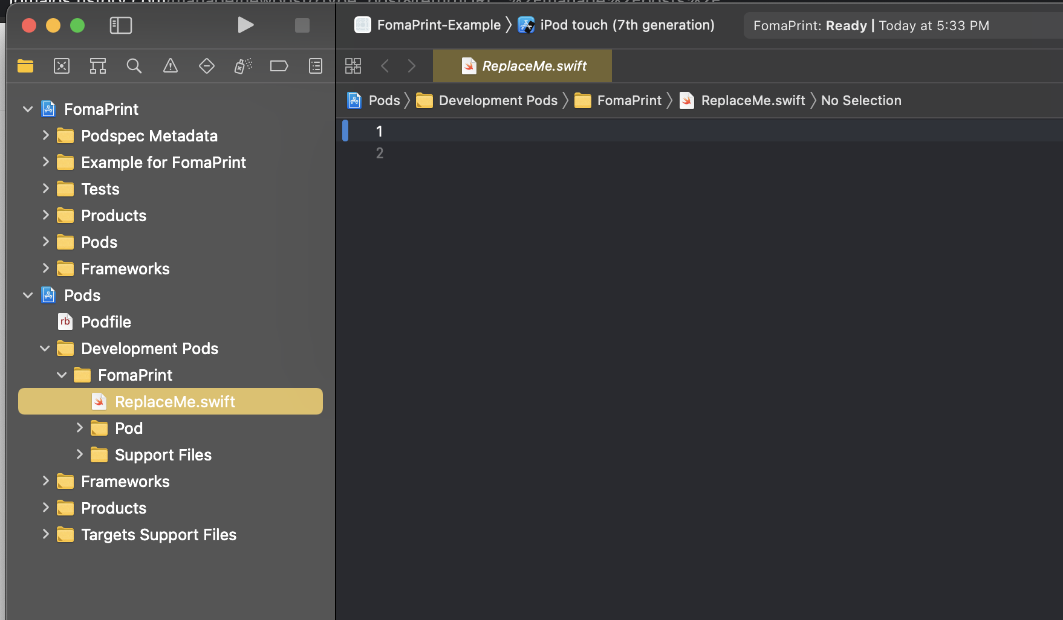Expand Frameworks under Pods project
Screen dimensions: 1063x620
[45, 481]
